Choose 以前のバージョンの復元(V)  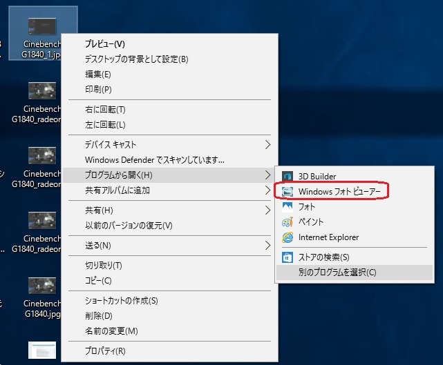(169, 226)
